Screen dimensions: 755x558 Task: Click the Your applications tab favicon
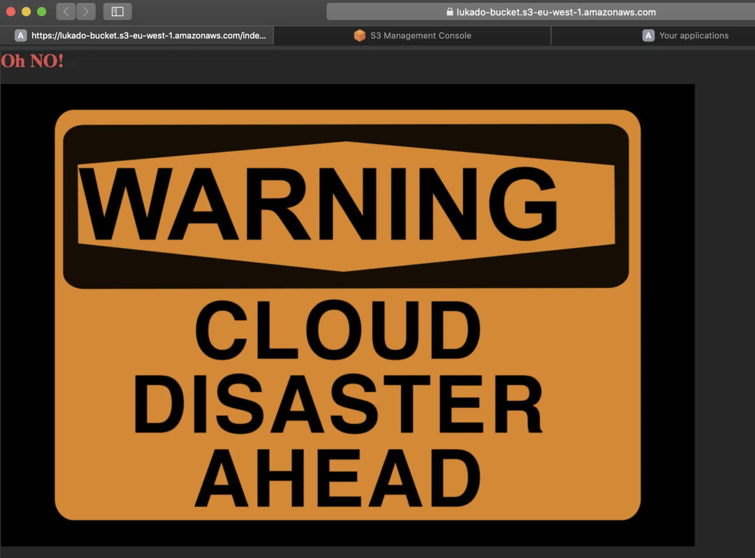tap(648, 36)
